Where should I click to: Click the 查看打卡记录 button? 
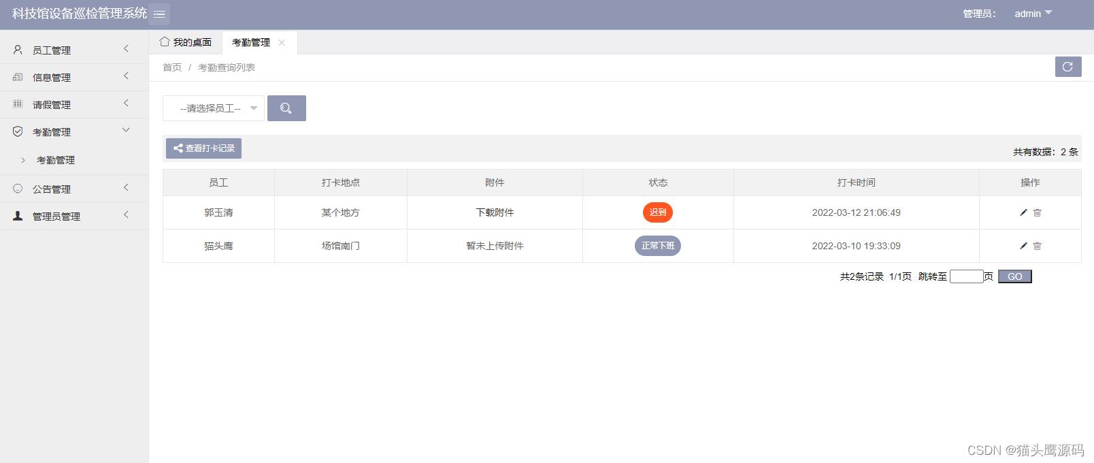(203, 148)
